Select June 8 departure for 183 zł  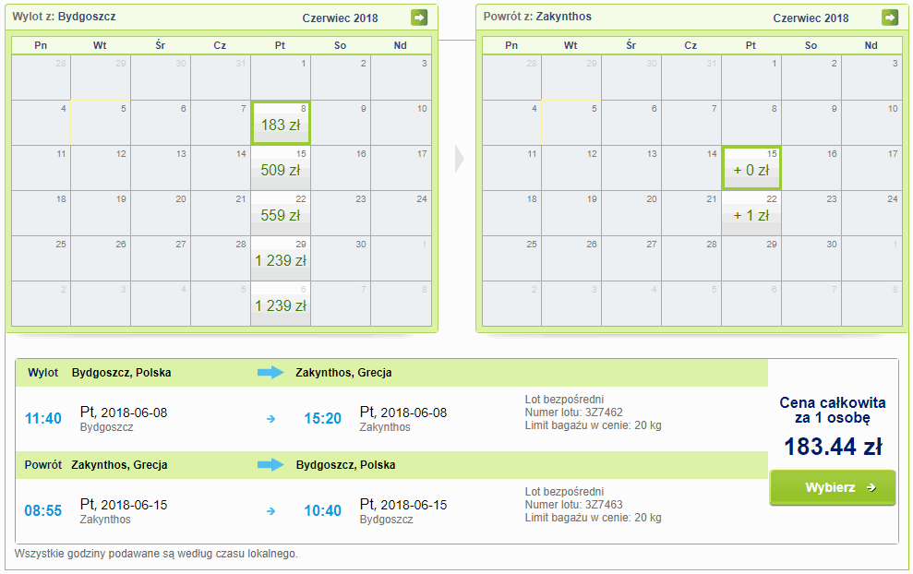(x=281, y=124)
